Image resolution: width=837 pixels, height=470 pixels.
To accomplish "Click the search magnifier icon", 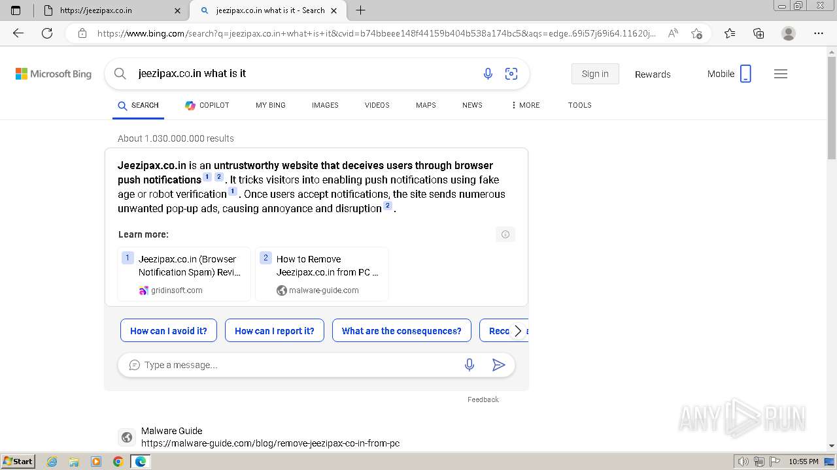I will [120, 74].
